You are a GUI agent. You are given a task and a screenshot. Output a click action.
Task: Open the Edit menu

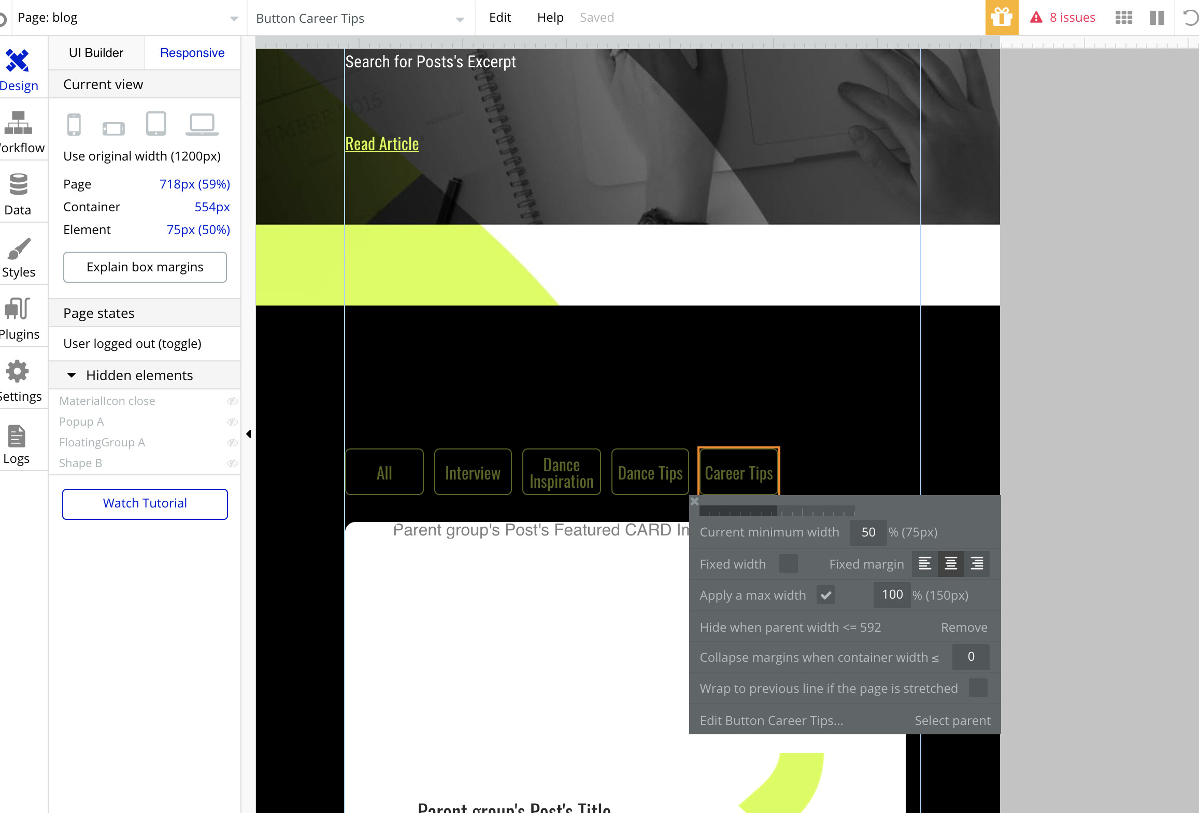[x=499, y=18]
